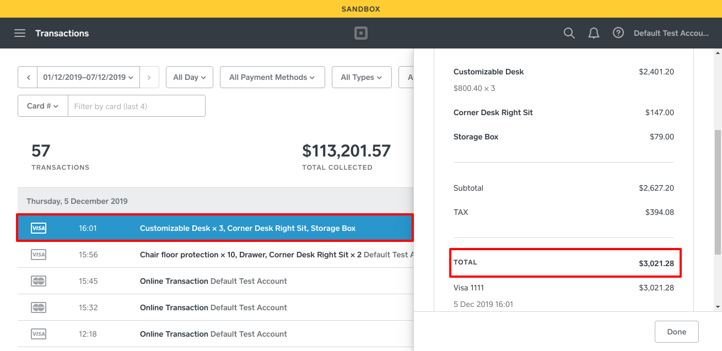Viewport: 722px width, 351px height.
Task: Go to previous date range arrow
Action: [x=28, y=78]
